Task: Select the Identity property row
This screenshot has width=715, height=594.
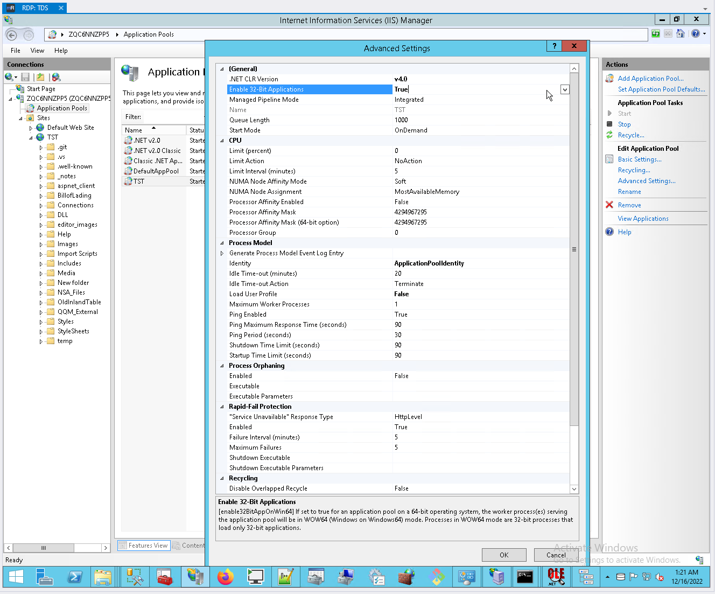Action: click(398, 263)
